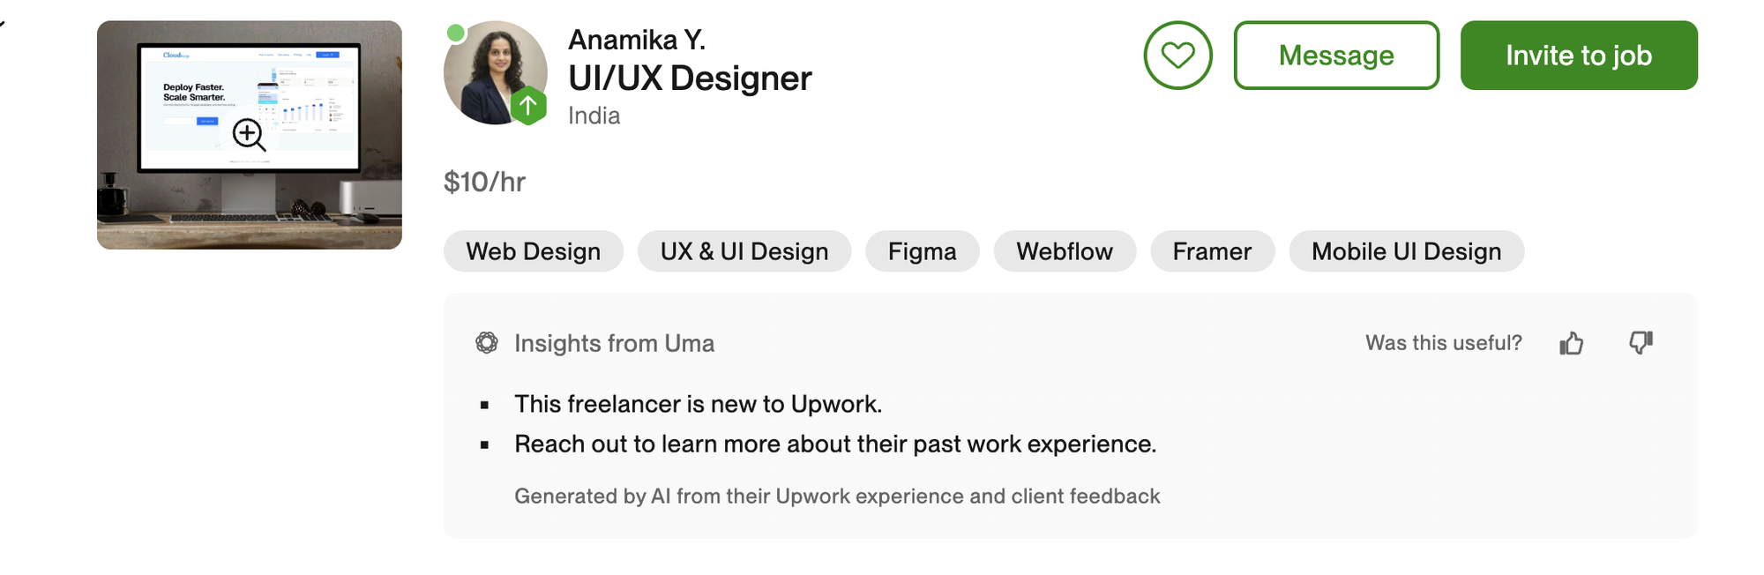This screenshot has height=575, width=1764.
Task: Select the Webflow skill tag
Action: pyautogui.click(x=1065, y=251)
